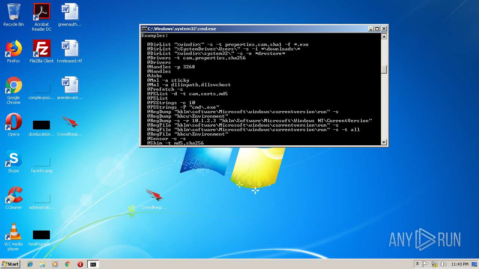Click the cmd.exe window title bar
This screenshot has height=269, width=479.
coord(254,29)
